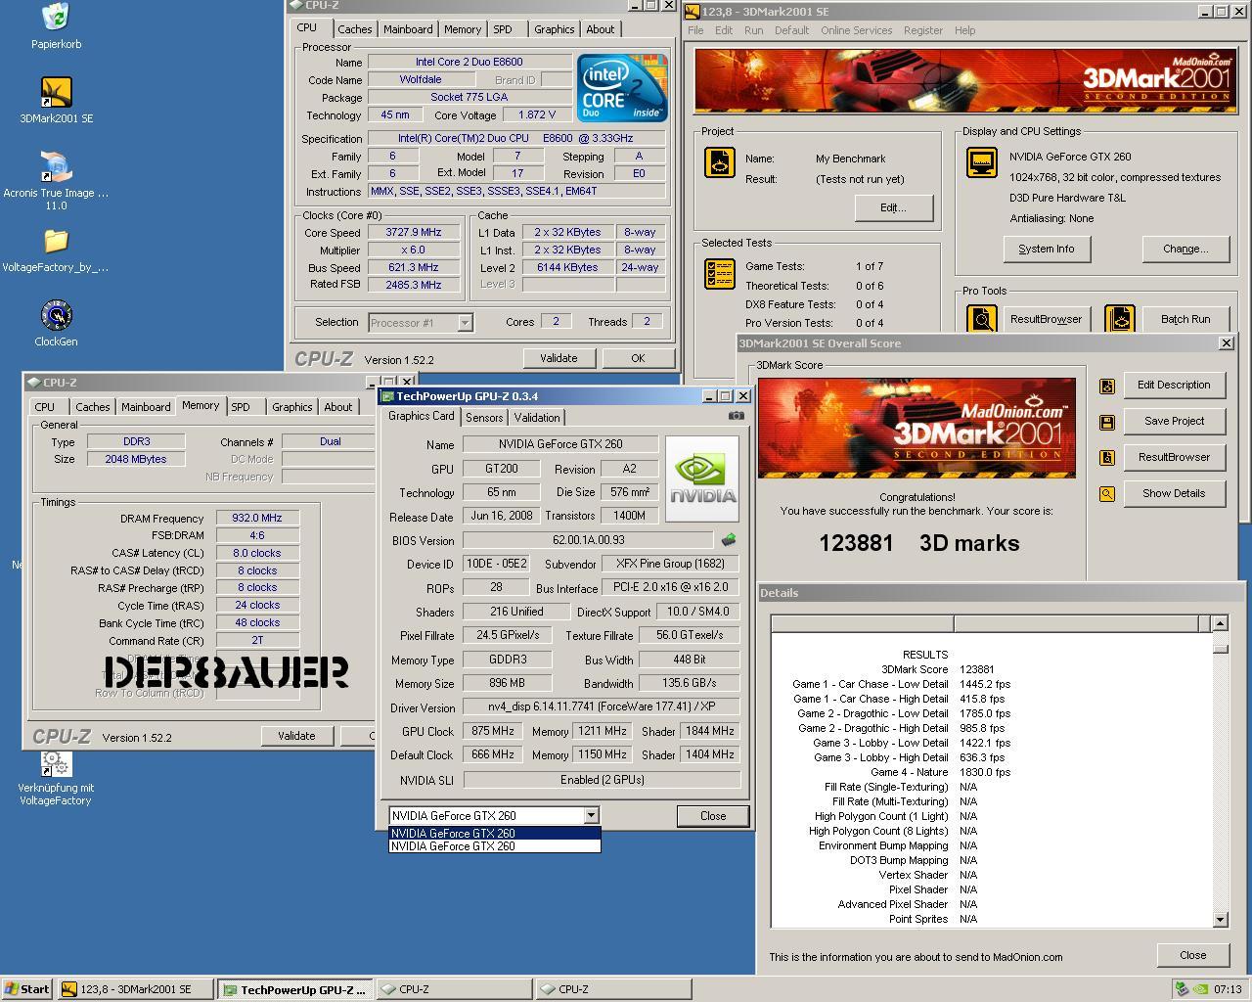Image resolution: width=1252 pixels, height=1002 pixels.
Task: Click the 3DMark2001 banner in score window
Action: 917,428
